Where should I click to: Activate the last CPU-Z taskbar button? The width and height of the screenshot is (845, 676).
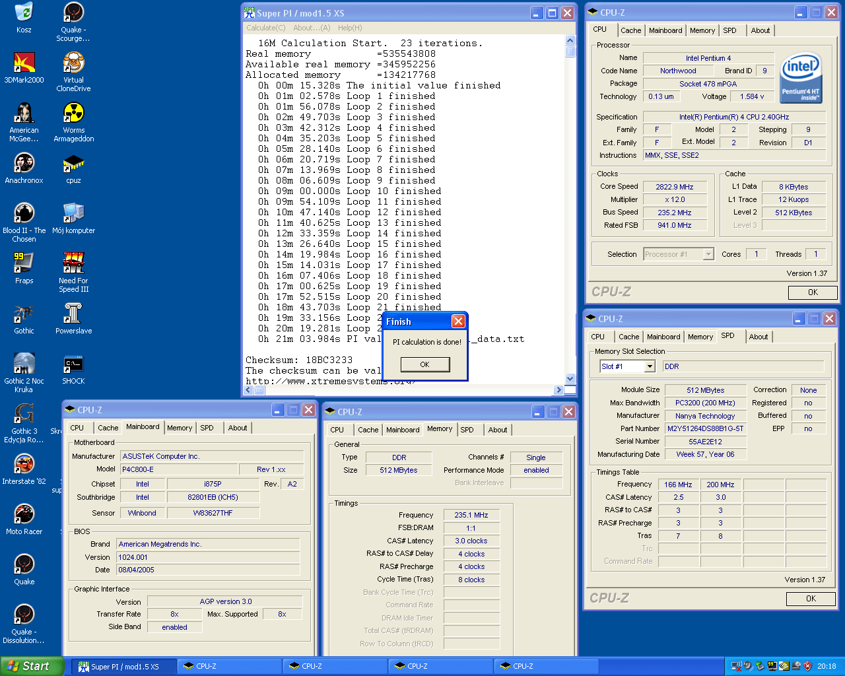[547, 667]
